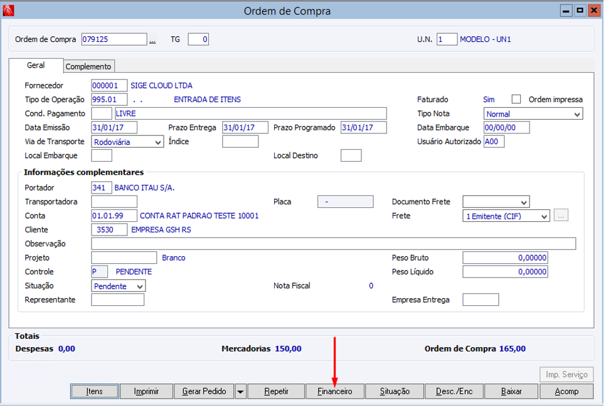
Task: Open the Via de Transporte combo box
Action: tap(127, 142)
